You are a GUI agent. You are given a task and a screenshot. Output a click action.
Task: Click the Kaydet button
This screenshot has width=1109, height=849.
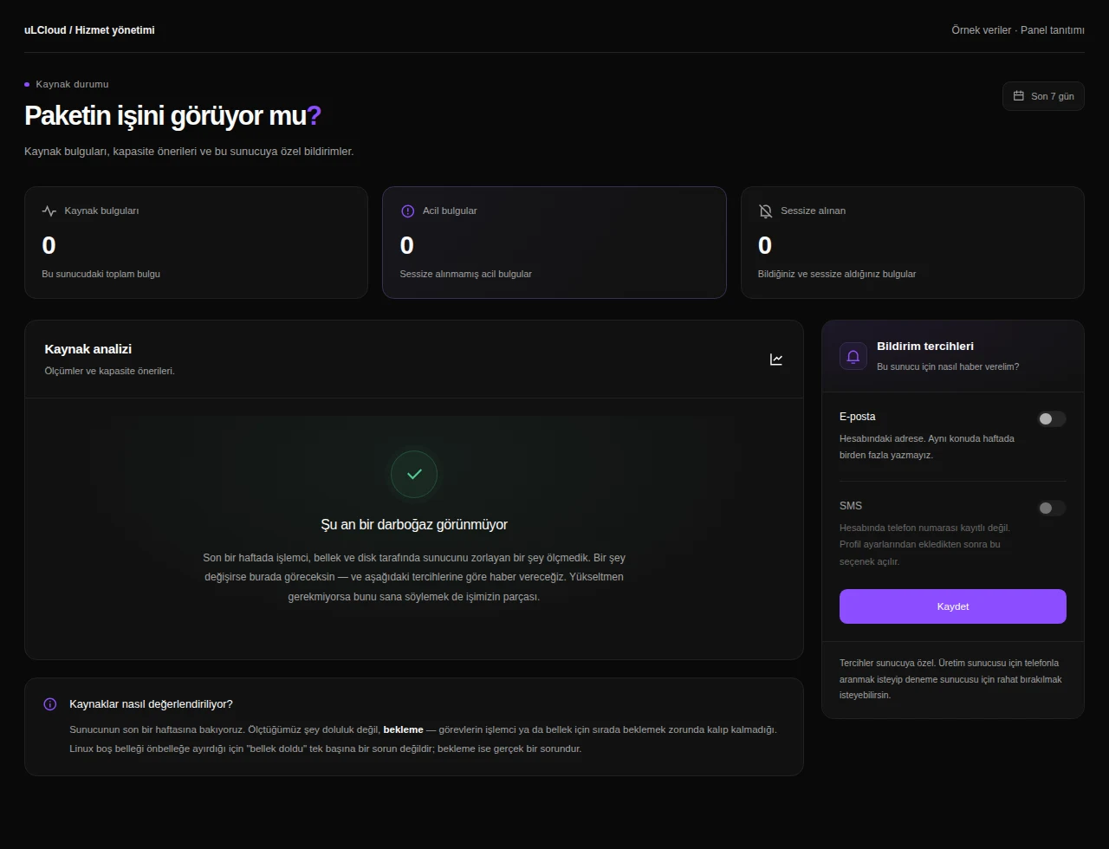click(953, 606)
